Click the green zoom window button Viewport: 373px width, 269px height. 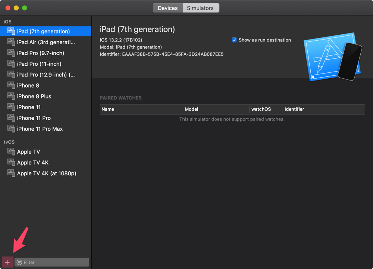[25, 8]
